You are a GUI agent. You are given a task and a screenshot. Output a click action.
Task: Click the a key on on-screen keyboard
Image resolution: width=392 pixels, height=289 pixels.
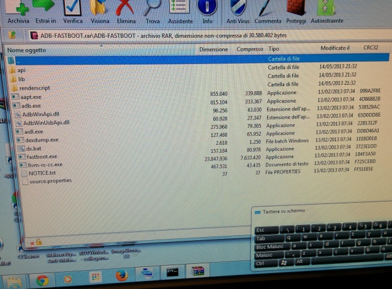[x=299, y=246]
